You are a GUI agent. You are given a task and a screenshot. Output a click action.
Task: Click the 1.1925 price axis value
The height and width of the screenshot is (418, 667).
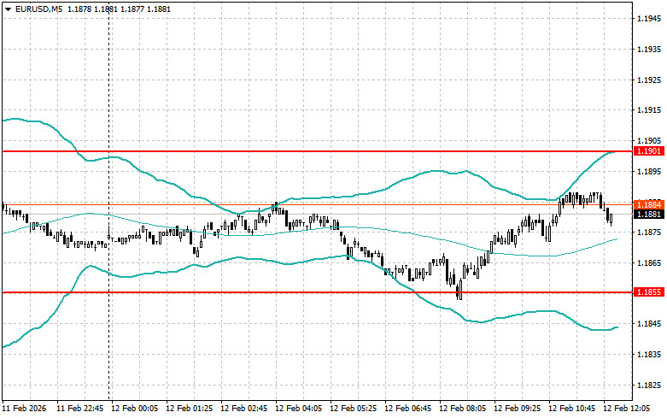[x=649, y=80]
